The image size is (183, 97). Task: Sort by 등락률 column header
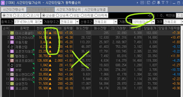point(68,28)
